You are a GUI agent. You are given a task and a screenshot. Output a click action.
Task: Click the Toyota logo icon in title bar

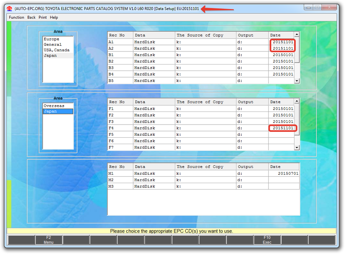point(9,9)
